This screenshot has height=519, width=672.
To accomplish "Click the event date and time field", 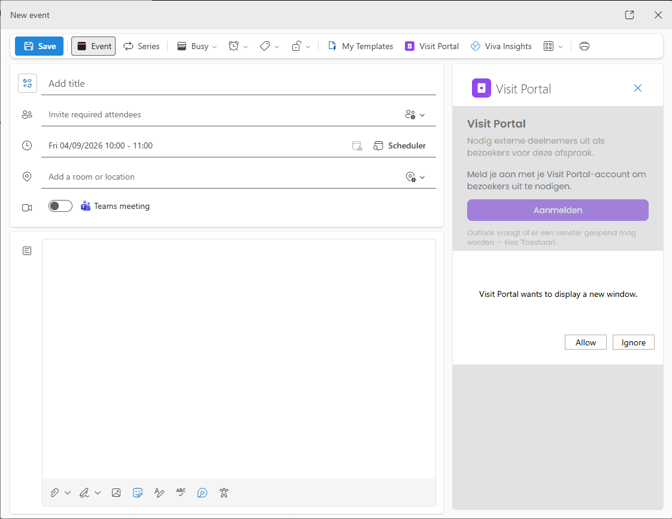I will click(x=195, y=145).
